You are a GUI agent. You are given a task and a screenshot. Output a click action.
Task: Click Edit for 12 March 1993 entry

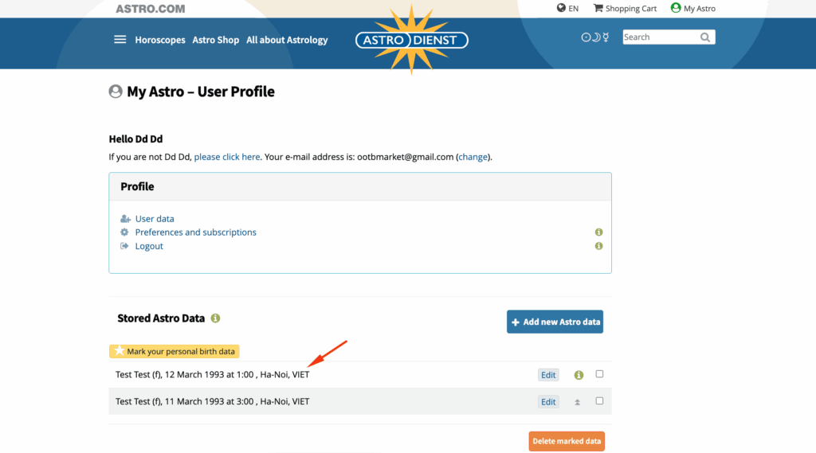(x=548, y=375)
